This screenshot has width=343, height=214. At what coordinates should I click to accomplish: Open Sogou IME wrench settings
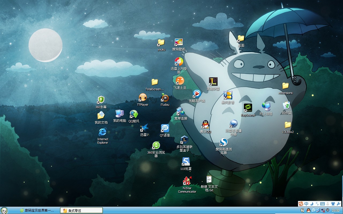[x=338, y=204]
